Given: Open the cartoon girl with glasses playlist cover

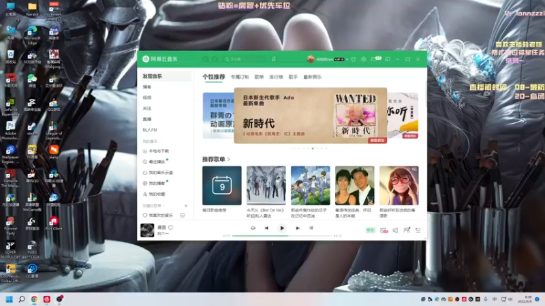Looking at the screenshot, I should point(399,186).
